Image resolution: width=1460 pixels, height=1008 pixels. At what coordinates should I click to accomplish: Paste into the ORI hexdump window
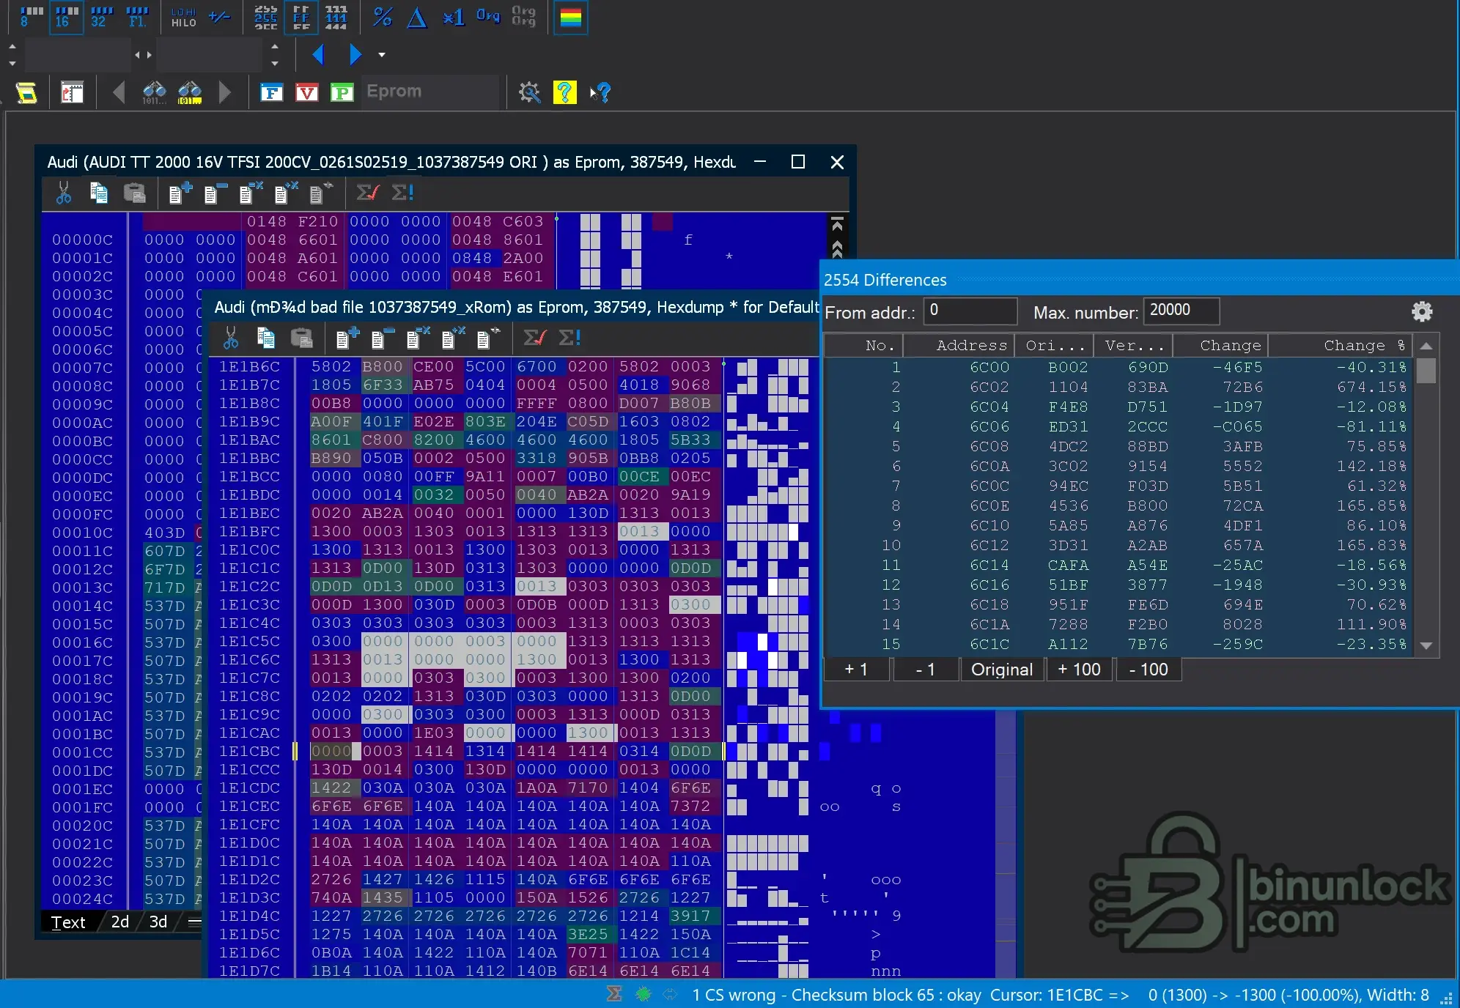134,193
